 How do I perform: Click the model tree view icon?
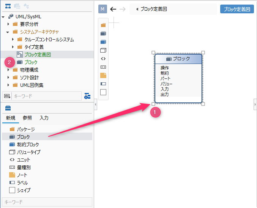coord(8,6)
